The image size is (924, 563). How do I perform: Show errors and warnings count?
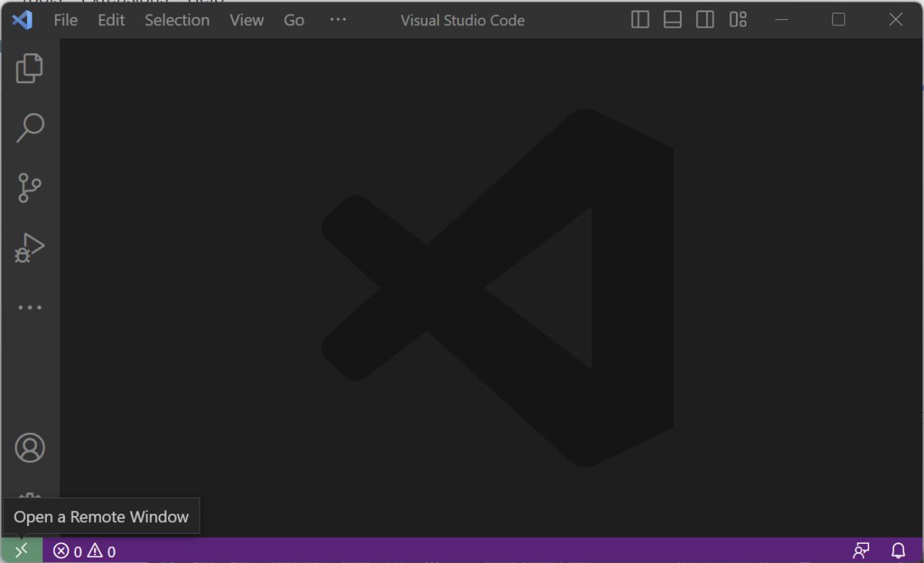[84, 551]
